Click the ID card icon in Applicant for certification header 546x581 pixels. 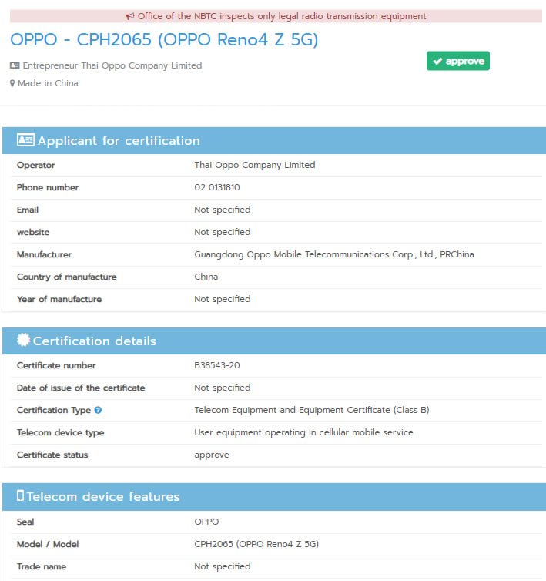[25, 140]
